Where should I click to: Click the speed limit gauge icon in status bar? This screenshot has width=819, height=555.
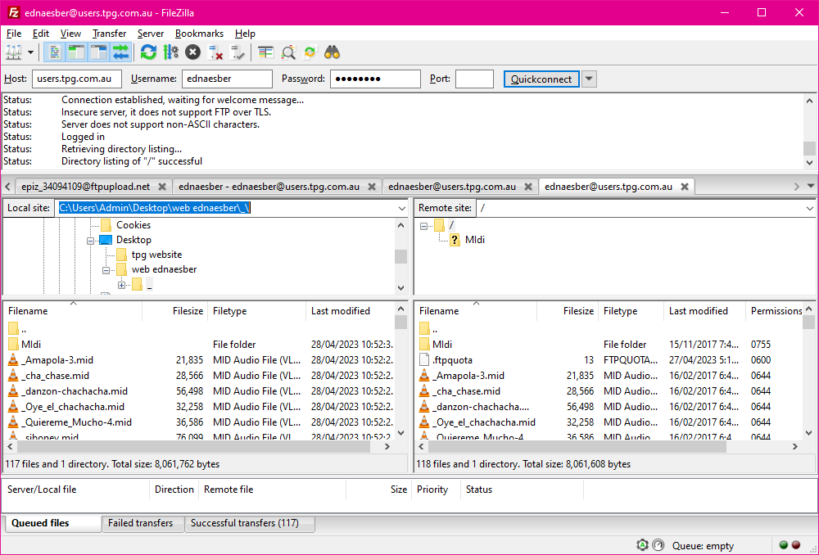click(658, 545)
